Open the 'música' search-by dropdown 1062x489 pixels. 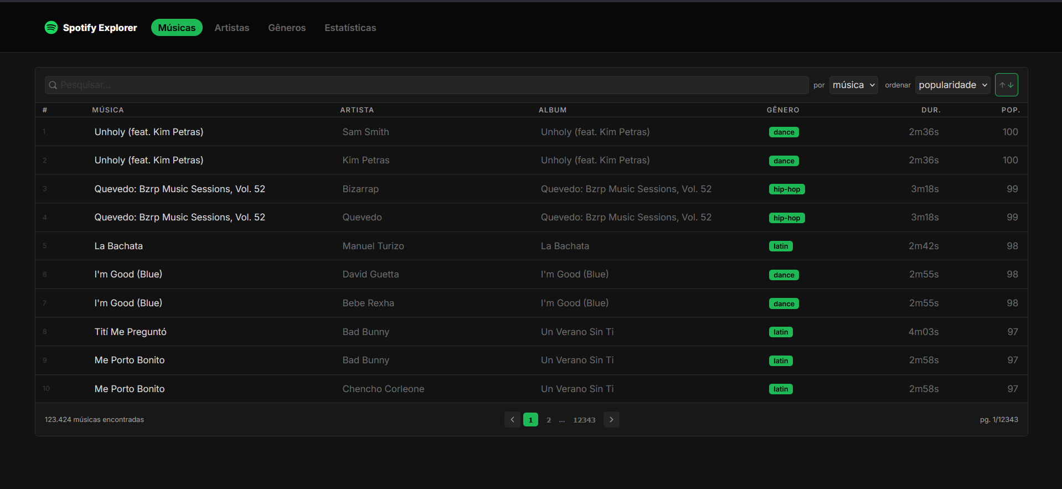853,85
